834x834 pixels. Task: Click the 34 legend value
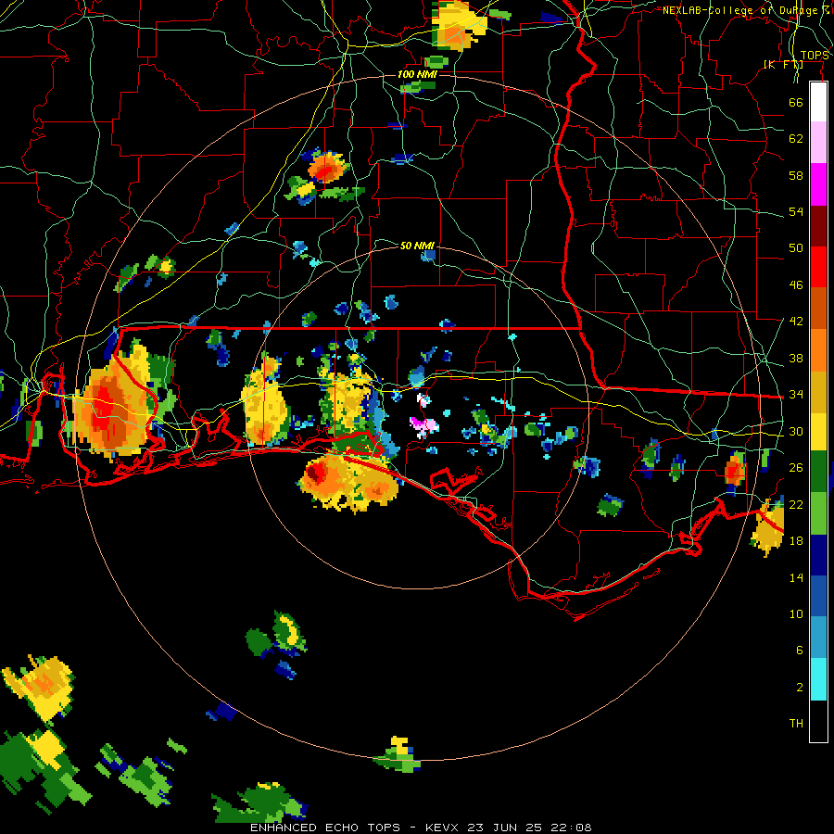click(x=796, y=395)
